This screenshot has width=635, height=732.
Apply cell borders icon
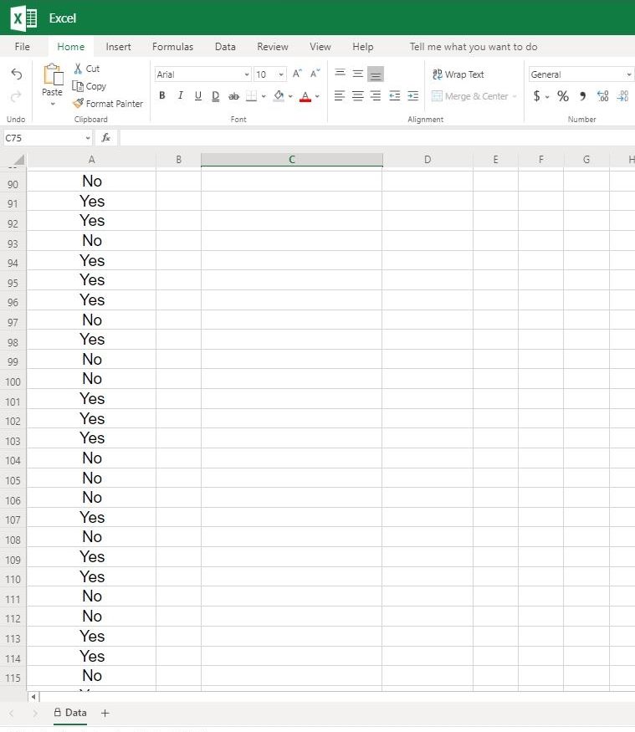tap(251, 96)
